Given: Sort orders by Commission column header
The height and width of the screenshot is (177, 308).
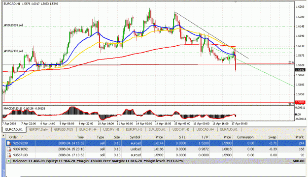Looking at the screenshot, I should [245, 137].
